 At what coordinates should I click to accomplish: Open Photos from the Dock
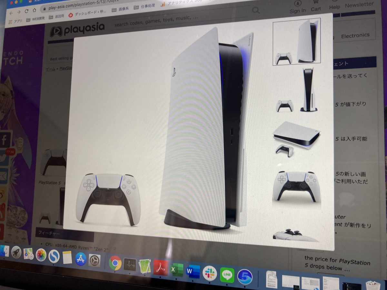pos(41,255)
